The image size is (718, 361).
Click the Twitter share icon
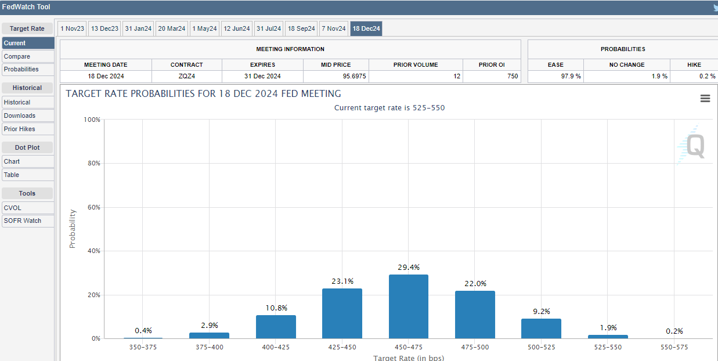[x=715, y=8]
